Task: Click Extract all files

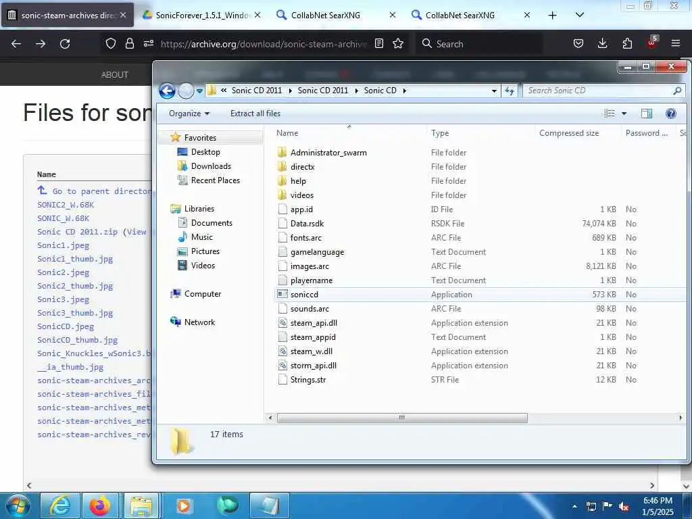Action: (255, 114)
